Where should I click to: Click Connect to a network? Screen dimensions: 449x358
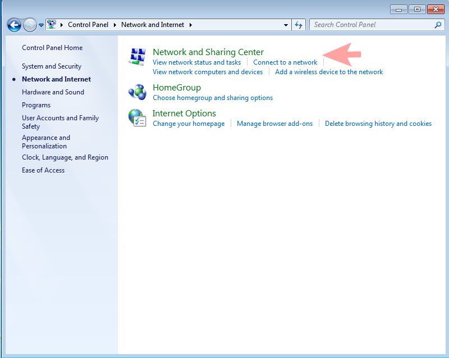pos(285,62)
